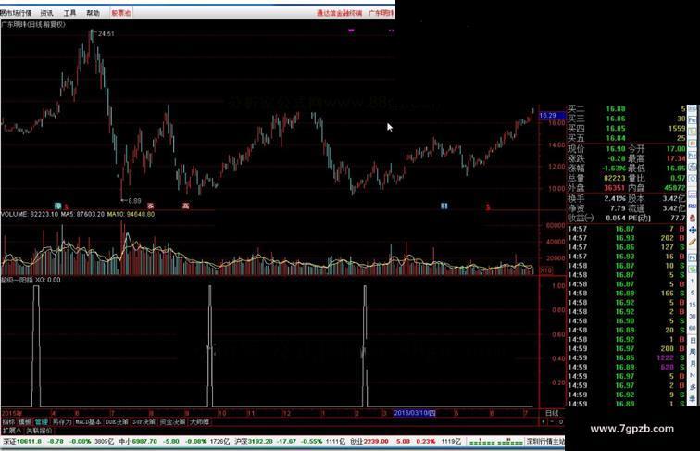Click the 8.89 low price marker
The image size is (700, 451).
point(134,201)
